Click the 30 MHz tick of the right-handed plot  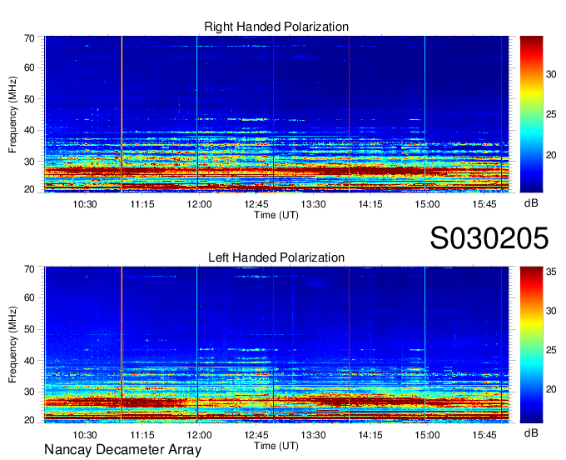(x=29, y=162)
